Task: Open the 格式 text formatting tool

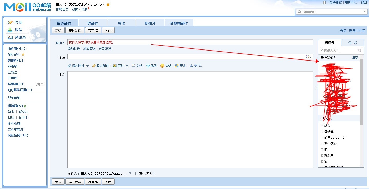Action: point(195,66)
